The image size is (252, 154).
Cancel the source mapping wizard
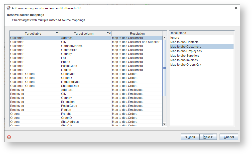228,137
